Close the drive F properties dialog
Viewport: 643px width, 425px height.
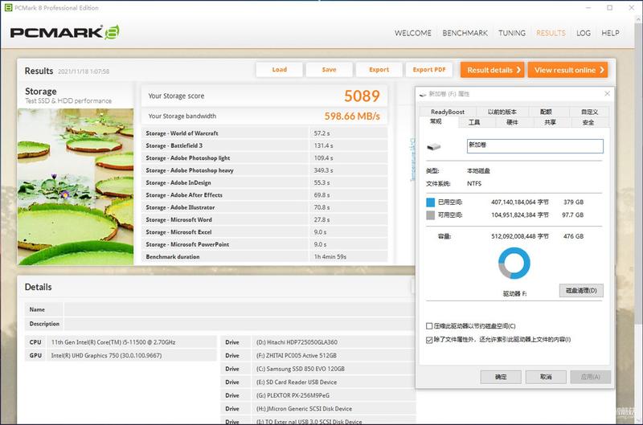pos(607,94)
